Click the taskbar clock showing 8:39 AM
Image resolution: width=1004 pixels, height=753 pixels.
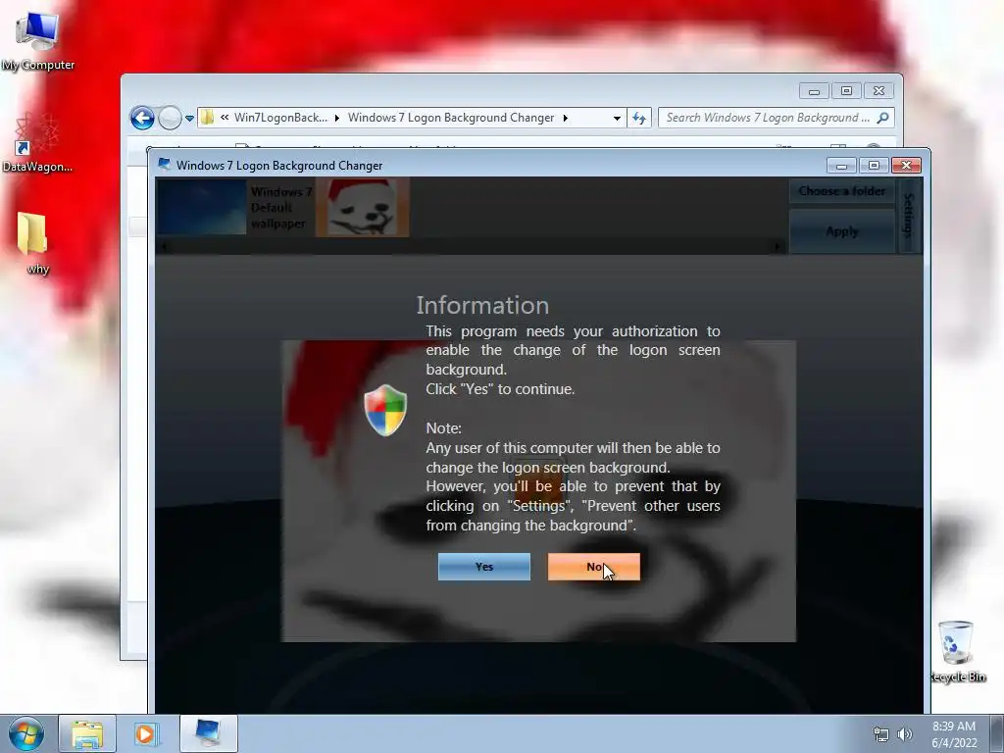[954, 734]
